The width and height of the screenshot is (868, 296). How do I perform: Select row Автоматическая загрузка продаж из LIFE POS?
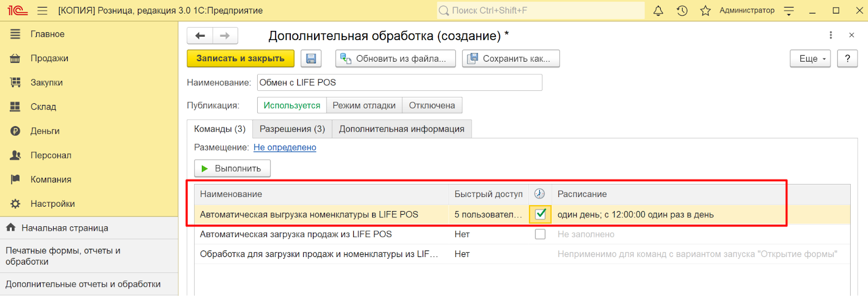click(x=522, y=234)
